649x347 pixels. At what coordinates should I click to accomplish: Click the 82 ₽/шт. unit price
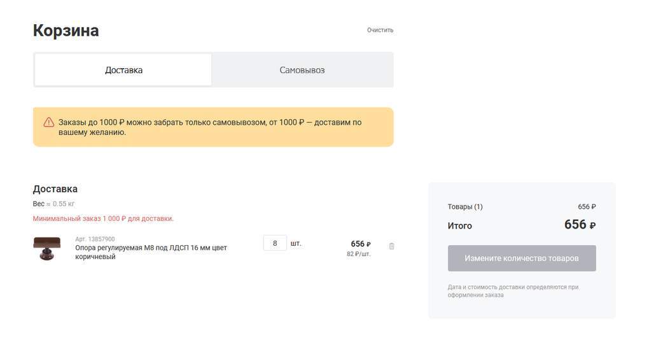(x=358, y=254)
